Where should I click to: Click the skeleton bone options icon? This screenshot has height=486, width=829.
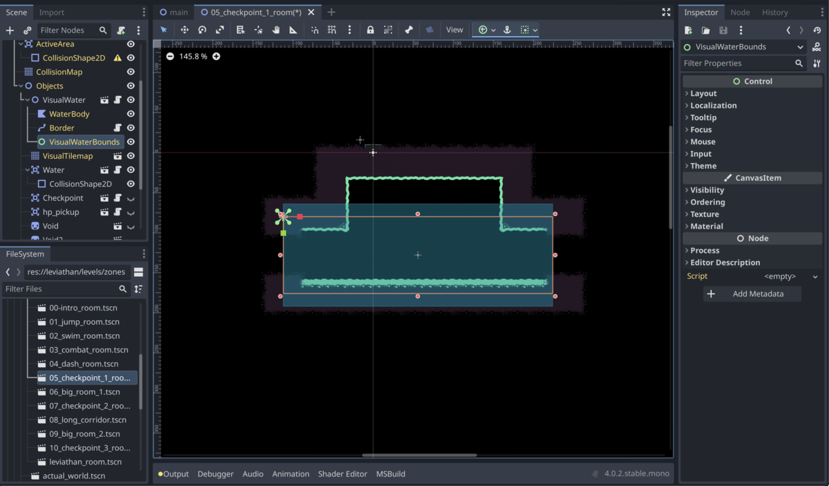point(409,30)
